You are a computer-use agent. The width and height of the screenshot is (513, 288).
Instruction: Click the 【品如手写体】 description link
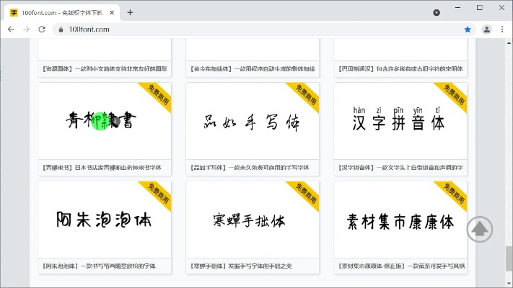[250, 168]
